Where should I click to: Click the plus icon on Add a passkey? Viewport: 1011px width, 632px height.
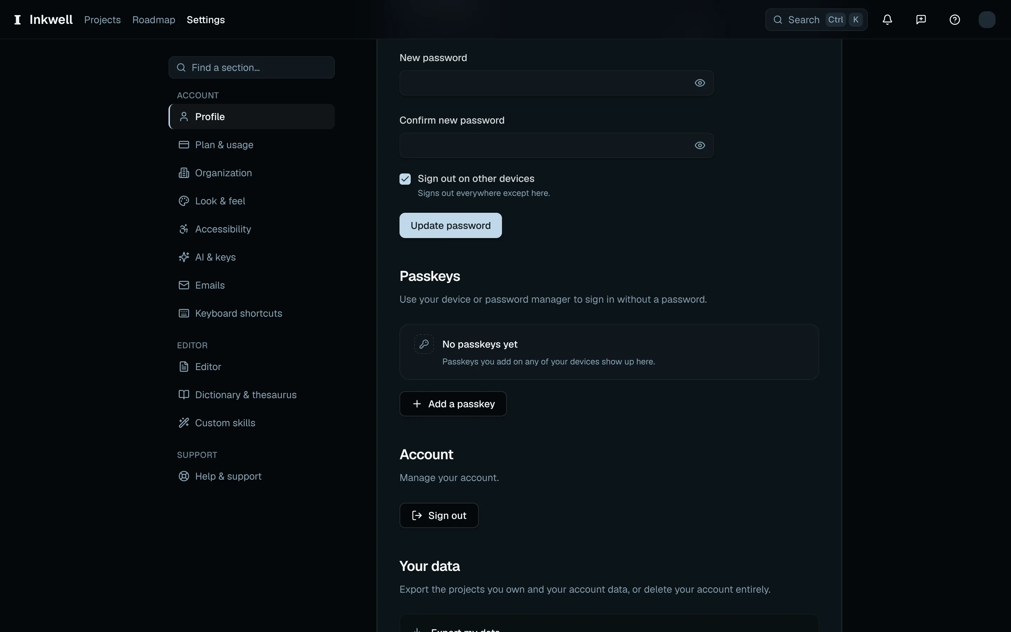(x=417, y=404)
